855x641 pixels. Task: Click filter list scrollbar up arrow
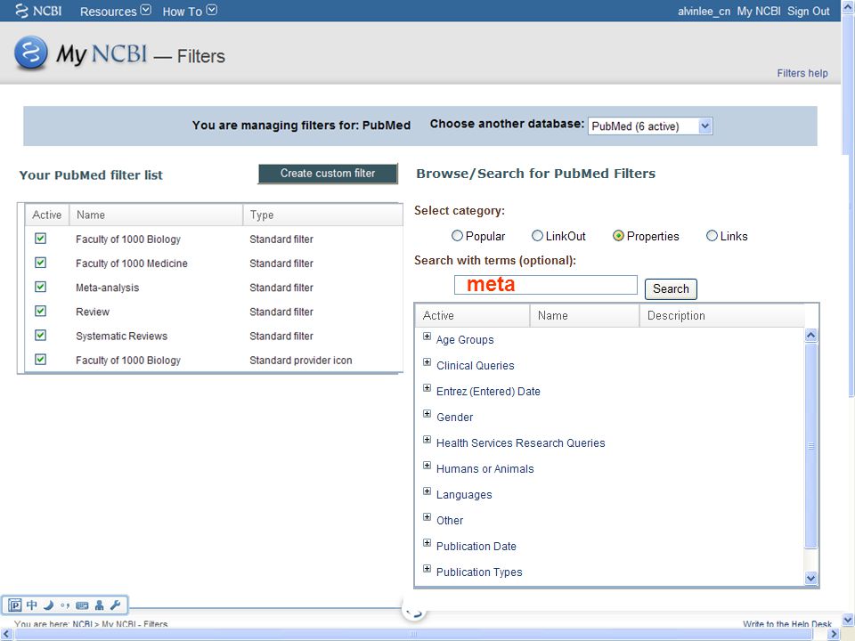810,335
